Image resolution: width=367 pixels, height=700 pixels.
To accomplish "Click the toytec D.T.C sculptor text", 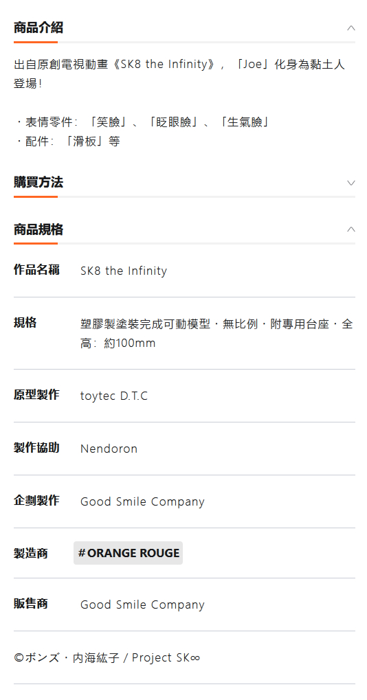I will 114,396.
